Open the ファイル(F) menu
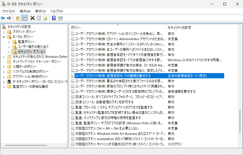Viewport: 243px width, 155px height. click(9, 11)
